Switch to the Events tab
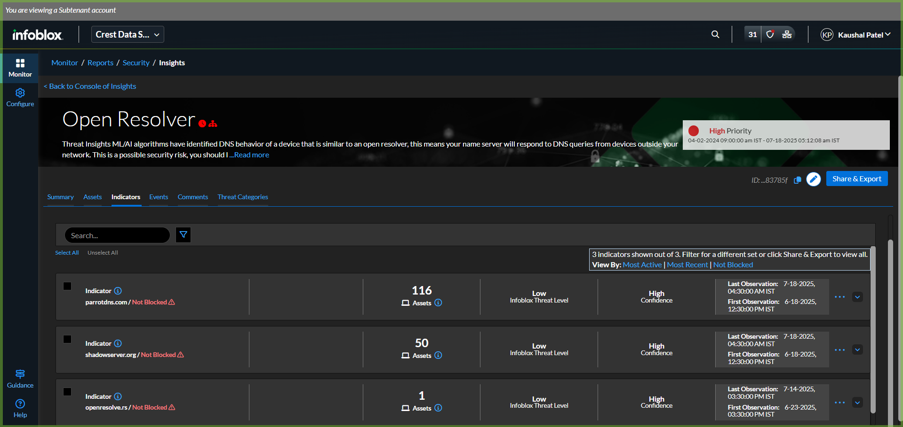Viewport: 903px width, 427px height. (159, 197)
